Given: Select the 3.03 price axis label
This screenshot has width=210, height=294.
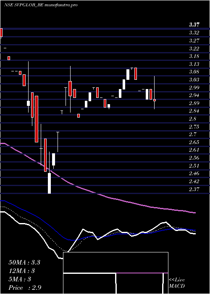Looking at the screenshot, I should pyautogui.click(x=194, y=80).
